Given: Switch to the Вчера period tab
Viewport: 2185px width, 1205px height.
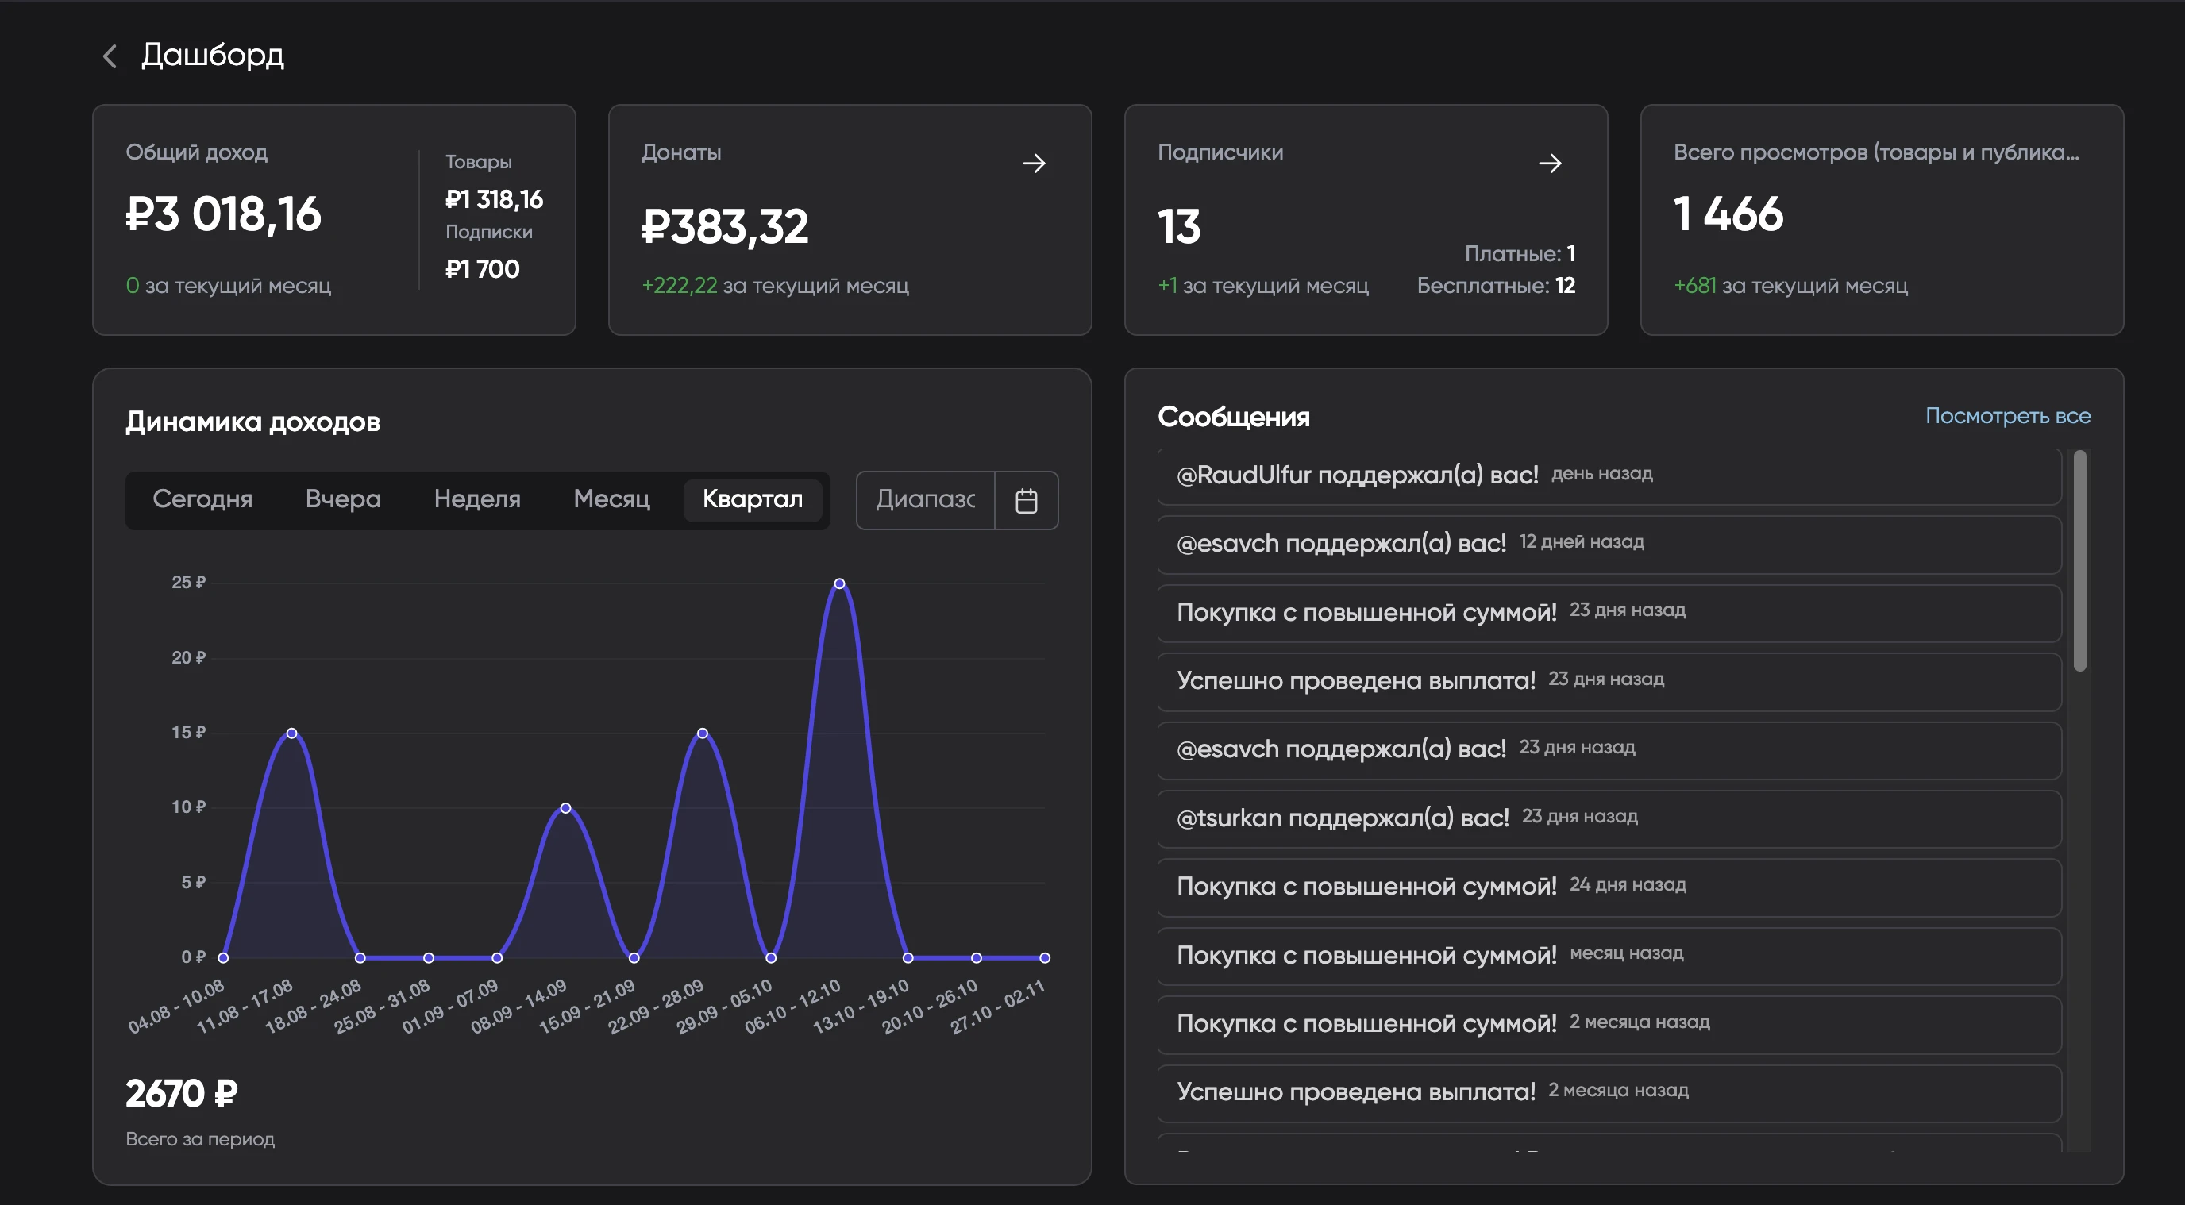Looking at the screenshot, I should [x=343, y=499].
